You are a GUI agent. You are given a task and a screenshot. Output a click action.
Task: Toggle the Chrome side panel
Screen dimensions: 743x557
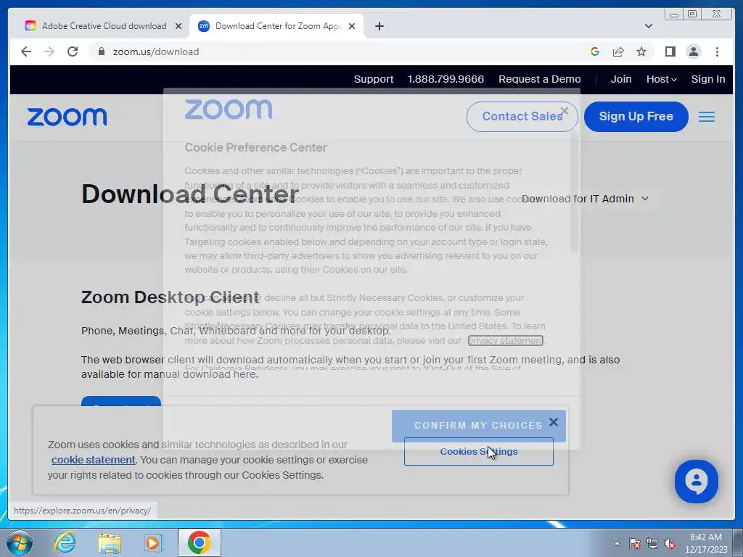coord(670,51)
